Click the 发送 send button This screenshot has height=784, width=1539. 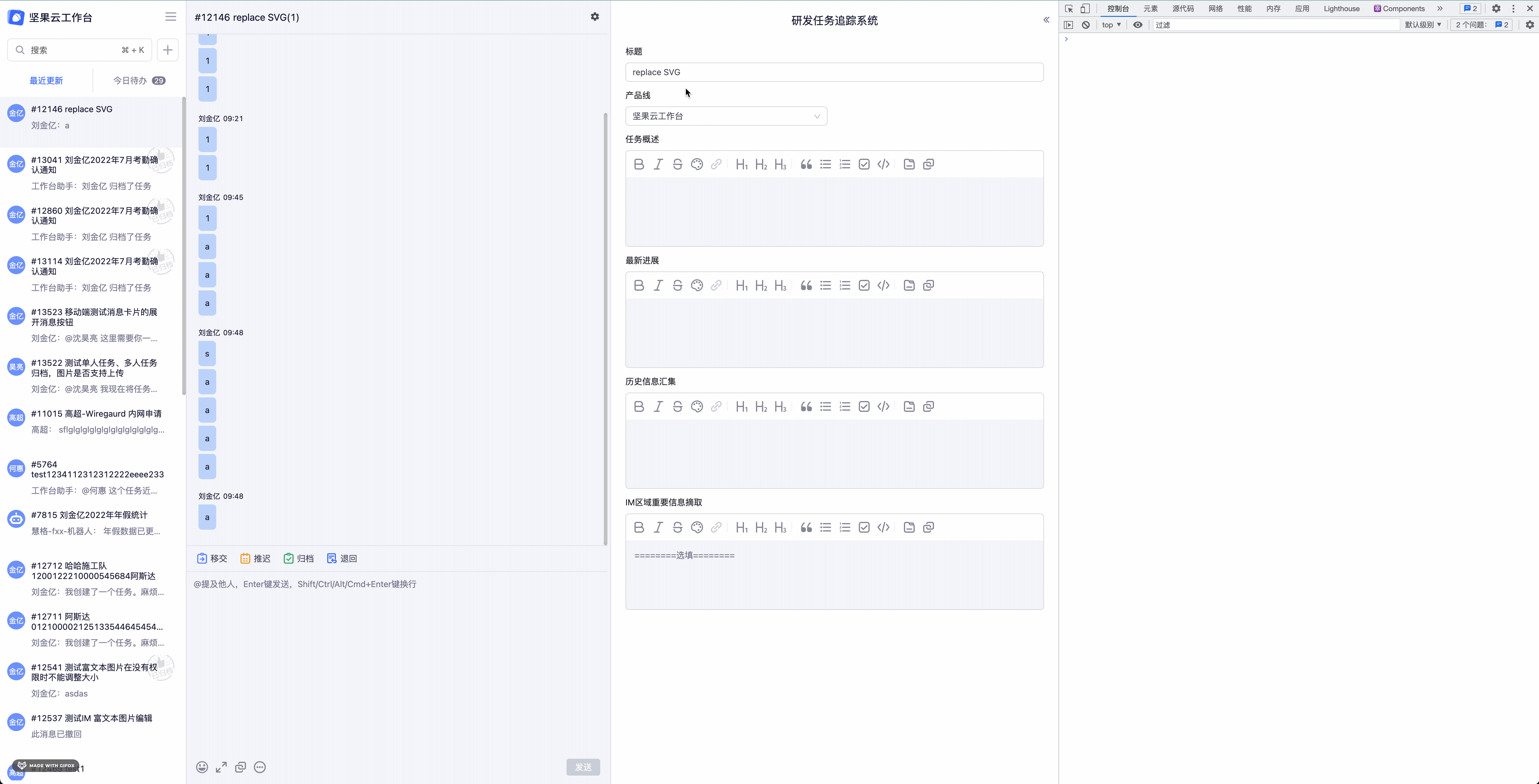tap(583, 767)
